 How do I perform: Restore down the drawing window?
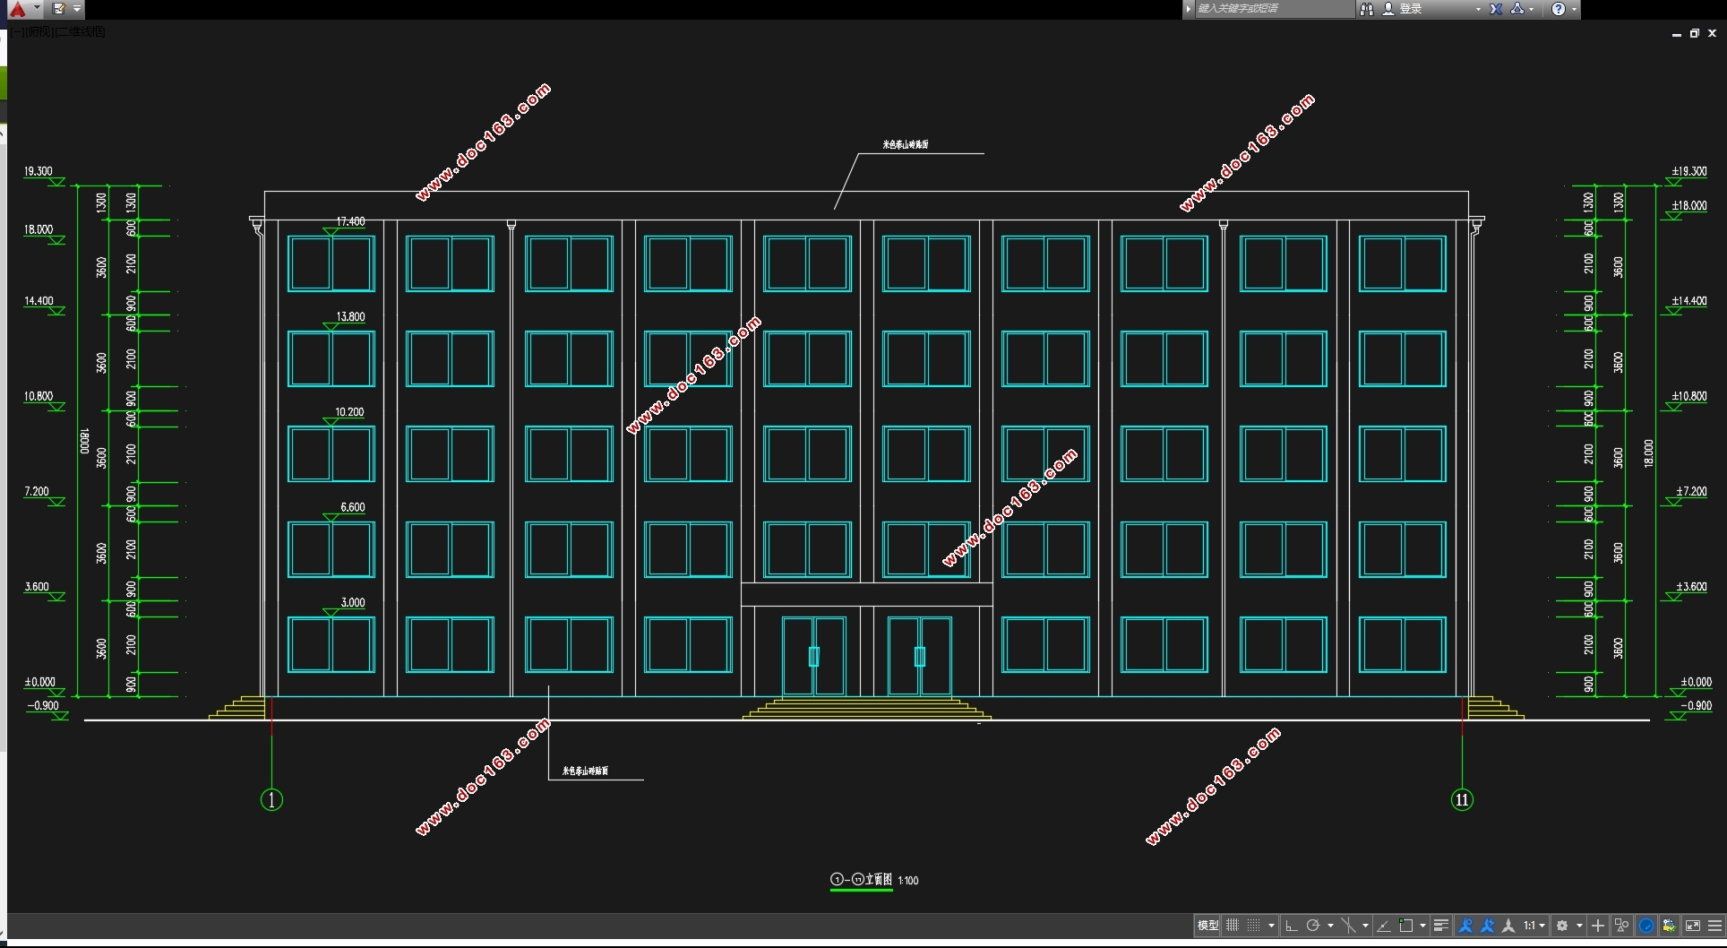click(x=1695, y=33)
